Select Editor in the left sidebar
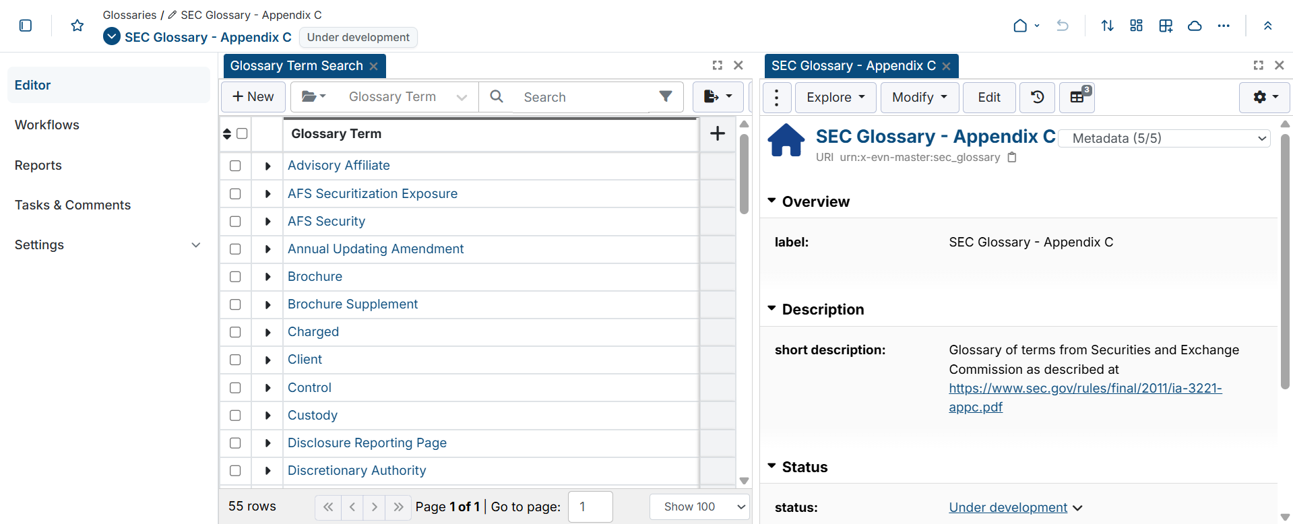The image size is (1293, 524). pyautogui.click(x=108, y=85)
